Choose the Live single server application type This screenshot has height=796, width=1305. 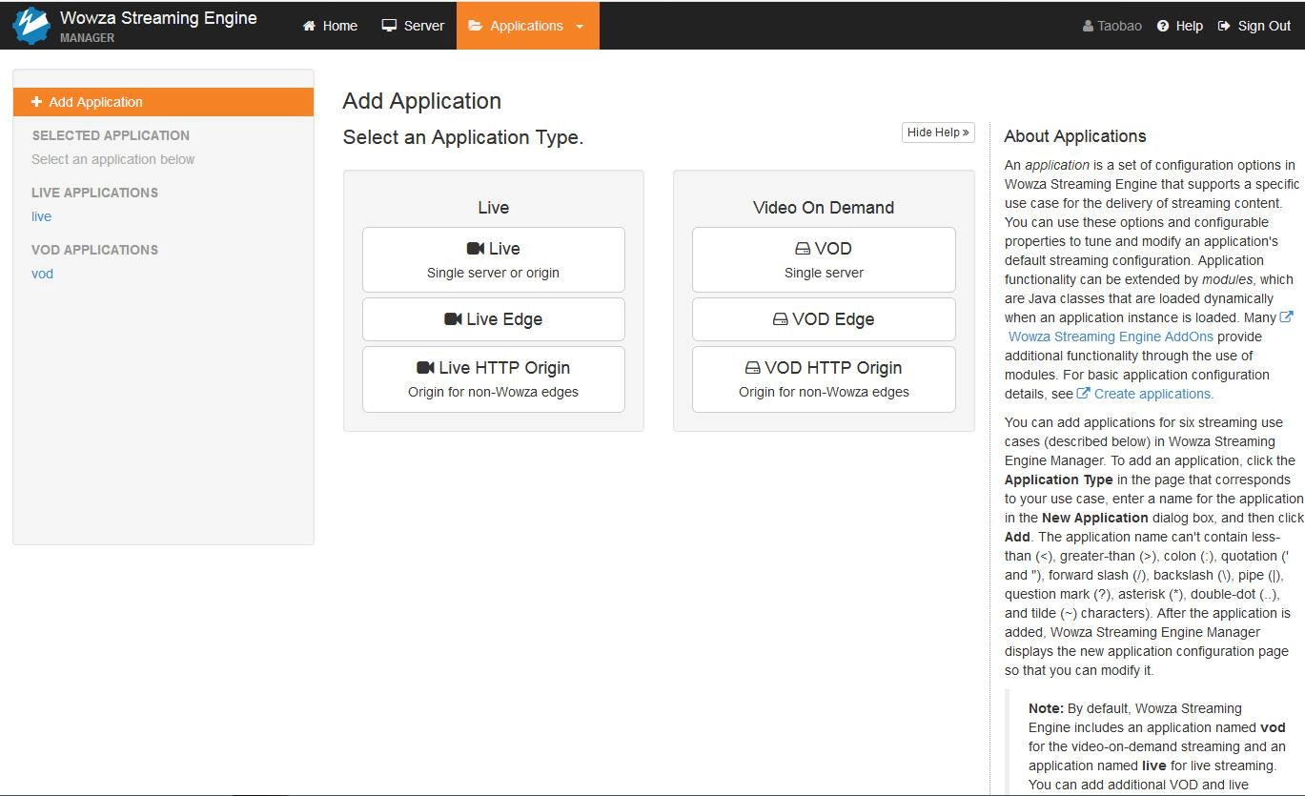tap(494, 259)
